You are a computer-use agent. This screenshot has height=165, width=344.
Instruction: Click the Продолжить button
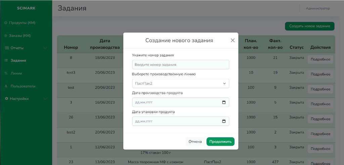click(x=220, y=142)
